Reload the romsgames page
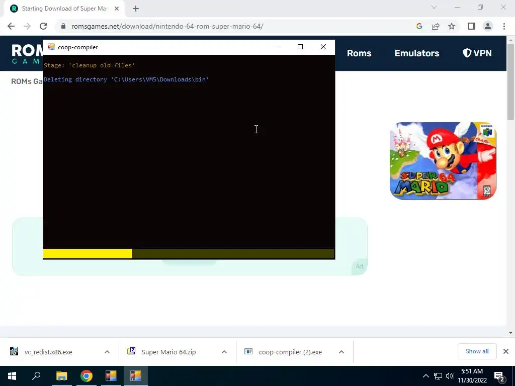Viewport: 515px width, 386px height. 43,26
